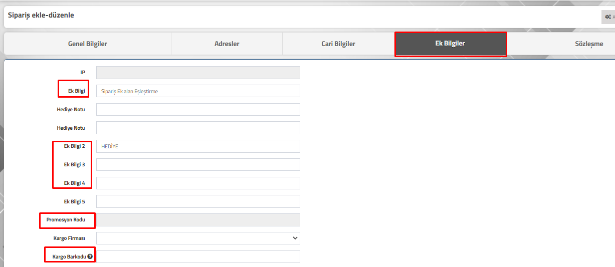Image resolution: width=615 pixels, height=267 pixels.
Task: Click the Ek Bilgi 5 label
Action: click(x=74, y=201)
